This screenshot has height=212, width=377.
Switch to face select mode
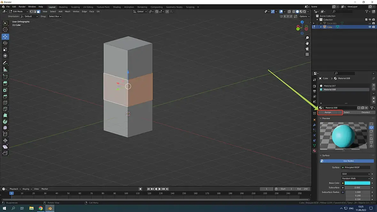38,11
